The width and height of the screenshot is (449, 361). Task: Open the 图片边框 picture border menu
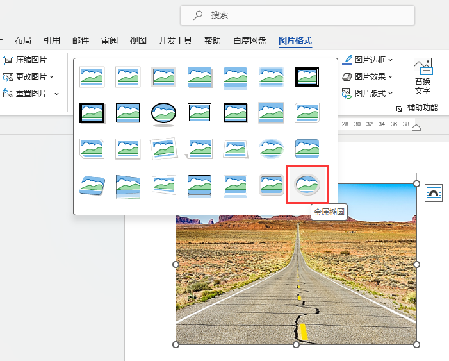click(368, 60)
